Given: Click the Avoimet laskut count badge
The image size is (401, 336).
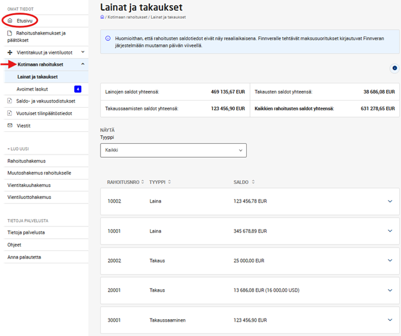Looking at the screenshot, I should coord(77,89).
